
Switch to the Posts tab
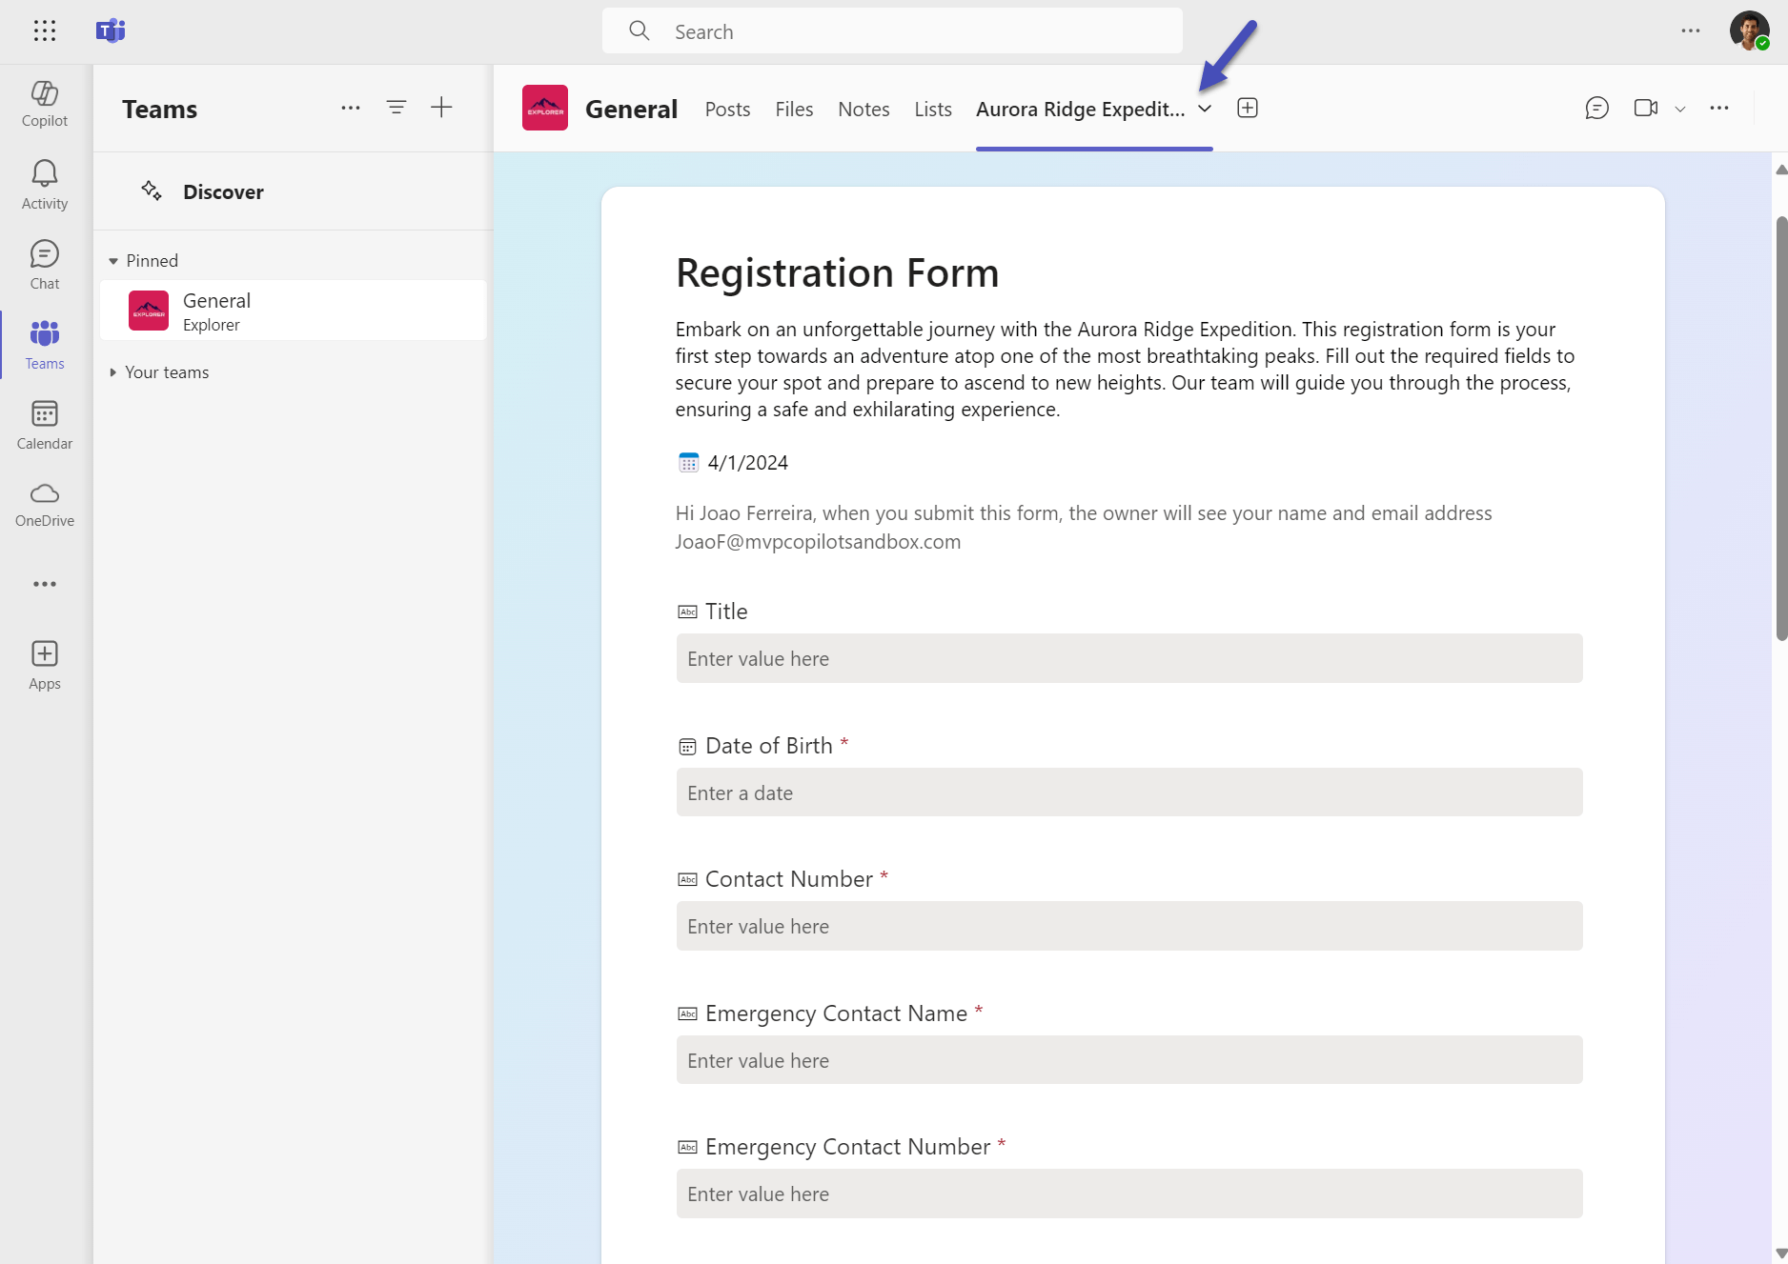727,109
